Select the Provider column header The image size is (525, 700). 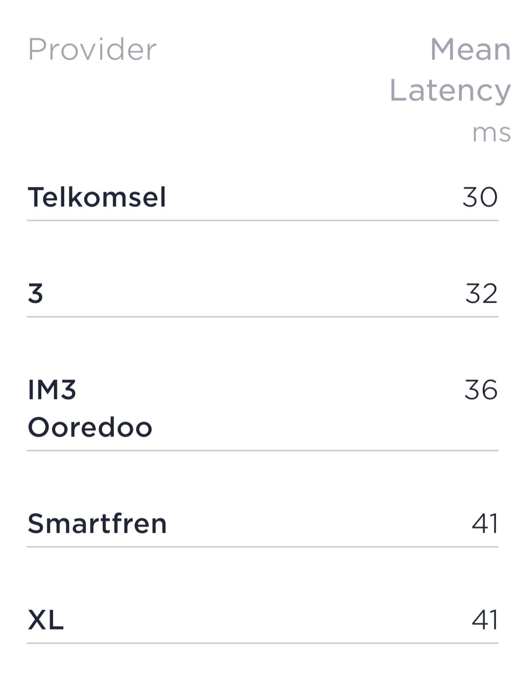click(x=92, y=50)
